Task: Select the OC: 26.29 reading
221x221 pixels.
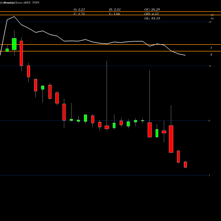Action: click(152, 9)
